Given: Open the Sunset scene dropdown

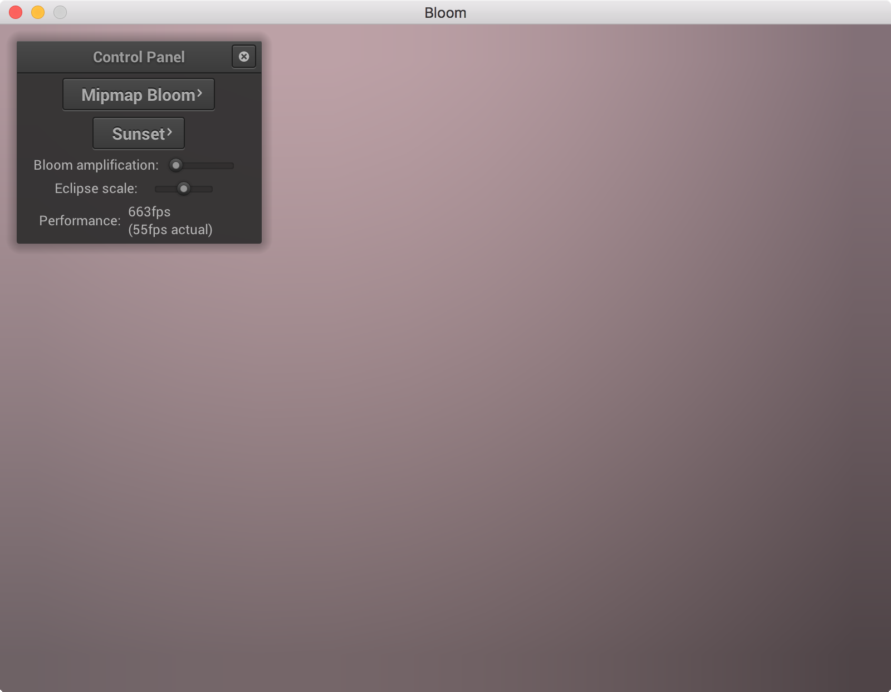Looking at the screenshot, I should point(138,134).
